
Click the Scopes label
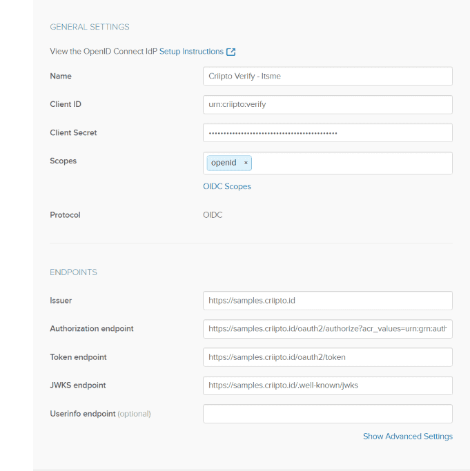pyautogui.click(x=63, y=161)
